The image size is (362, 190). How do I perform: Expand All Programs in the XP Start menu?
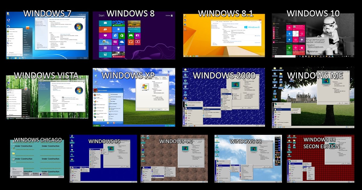point(100,119)
